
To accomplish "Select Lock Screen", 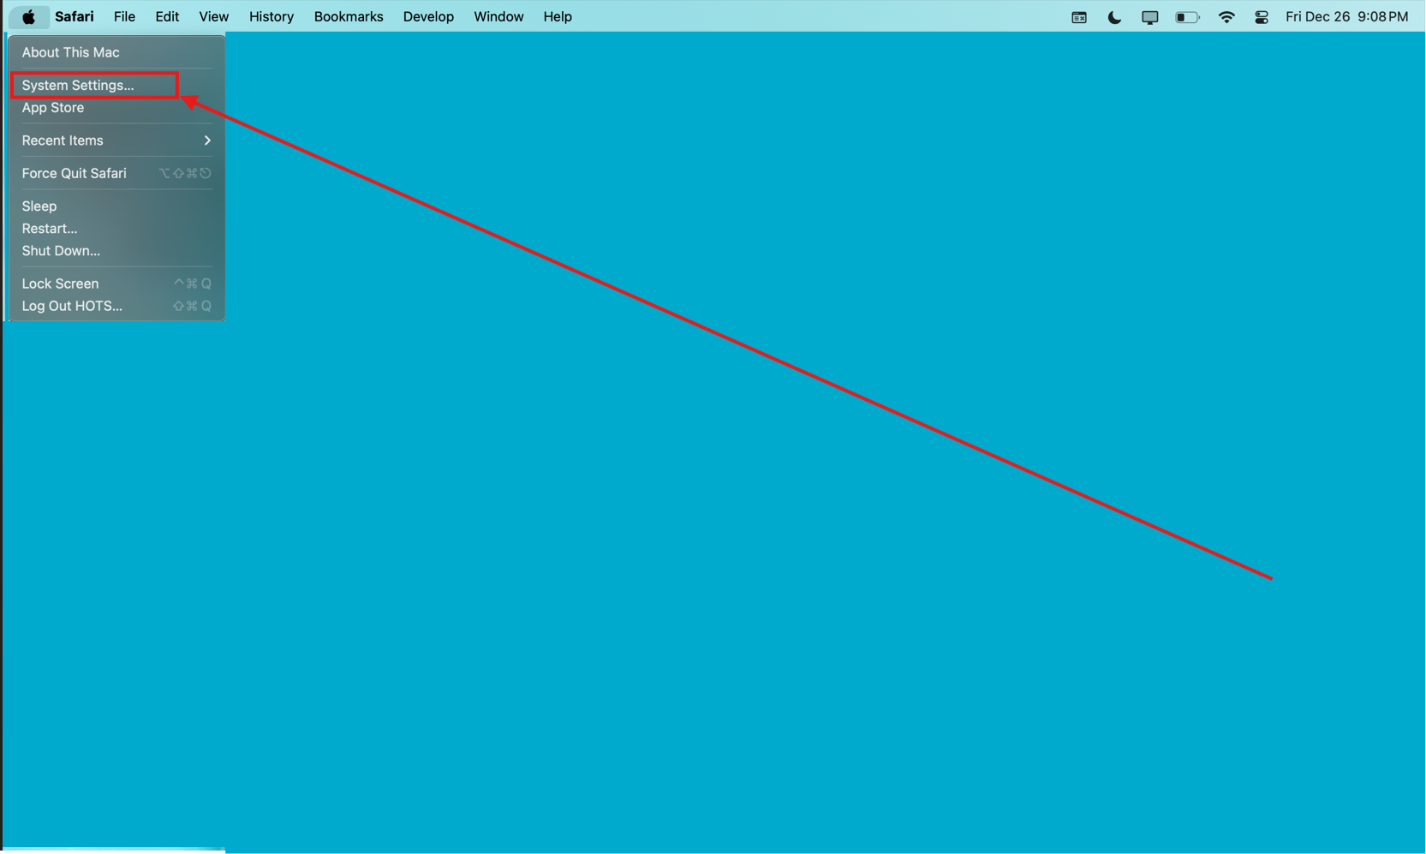I will (60, 284).
